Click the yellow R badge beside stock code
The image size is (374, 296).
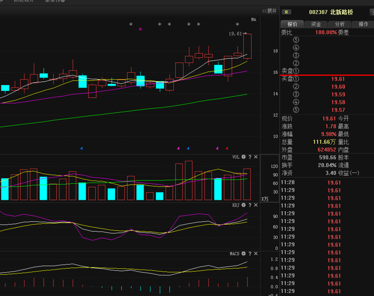[286, 12]
